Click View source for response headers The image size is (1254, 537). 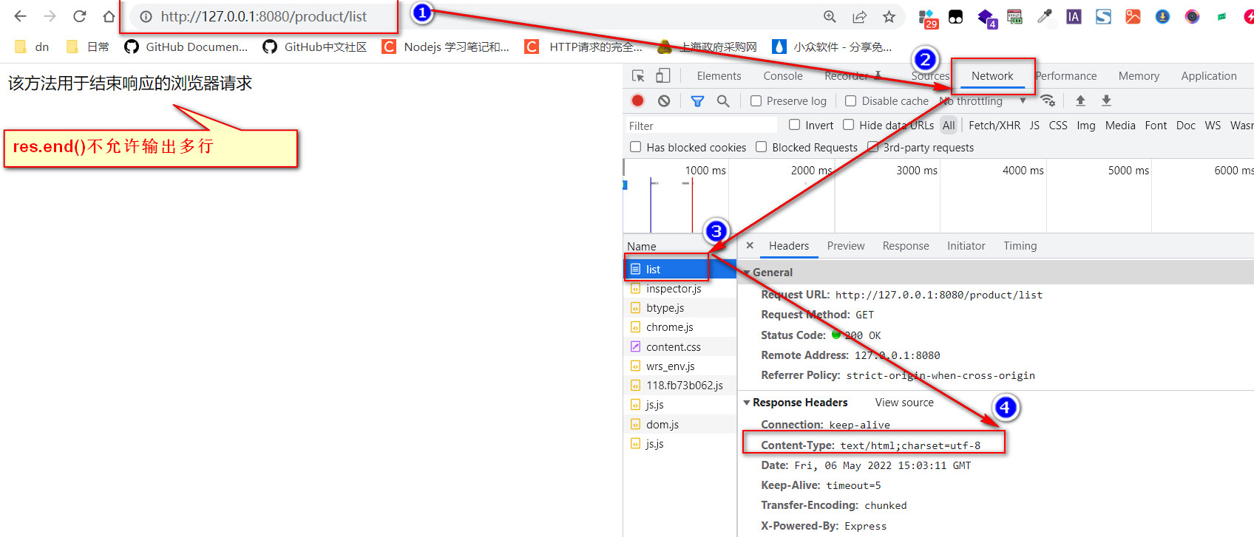click(904, 402)
